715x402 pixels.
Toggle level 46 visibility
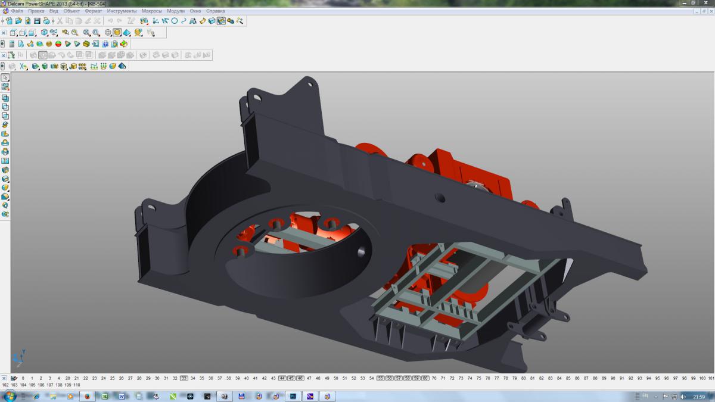tap(300, 378)
